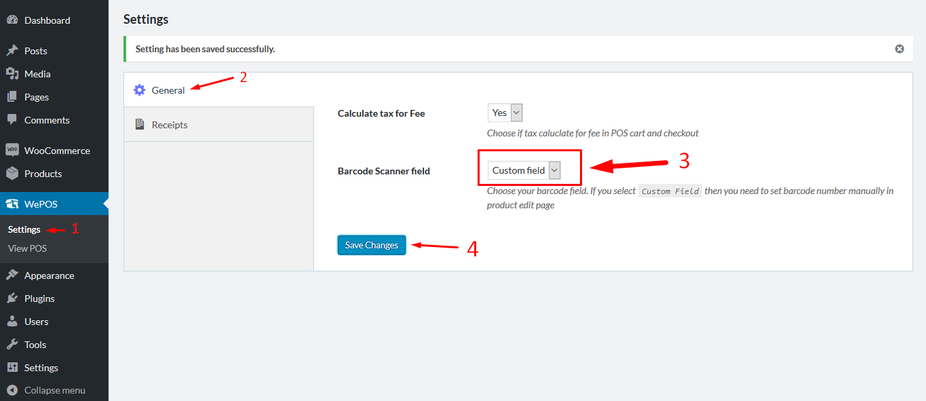This screenshot has height=401, width=926.
Task: Switch to the Receipts tab
Action: [170, 124]
